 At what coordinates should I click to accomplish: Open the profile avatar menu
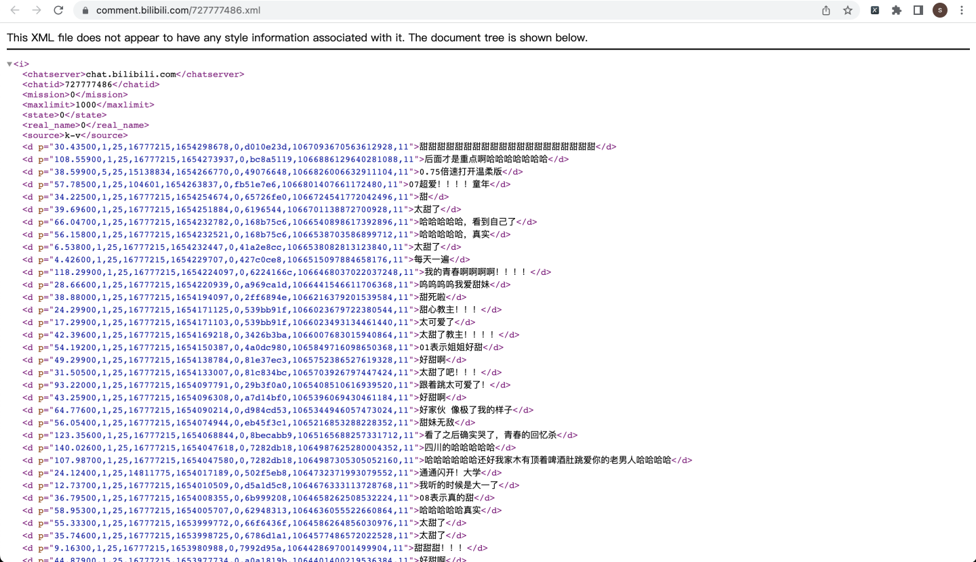tap(940, 10)
